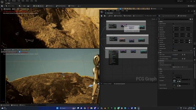This screenshot has width=196, height=110.
Task: Click the Save icon in main editor toolbar
Action: pos(2,6)
